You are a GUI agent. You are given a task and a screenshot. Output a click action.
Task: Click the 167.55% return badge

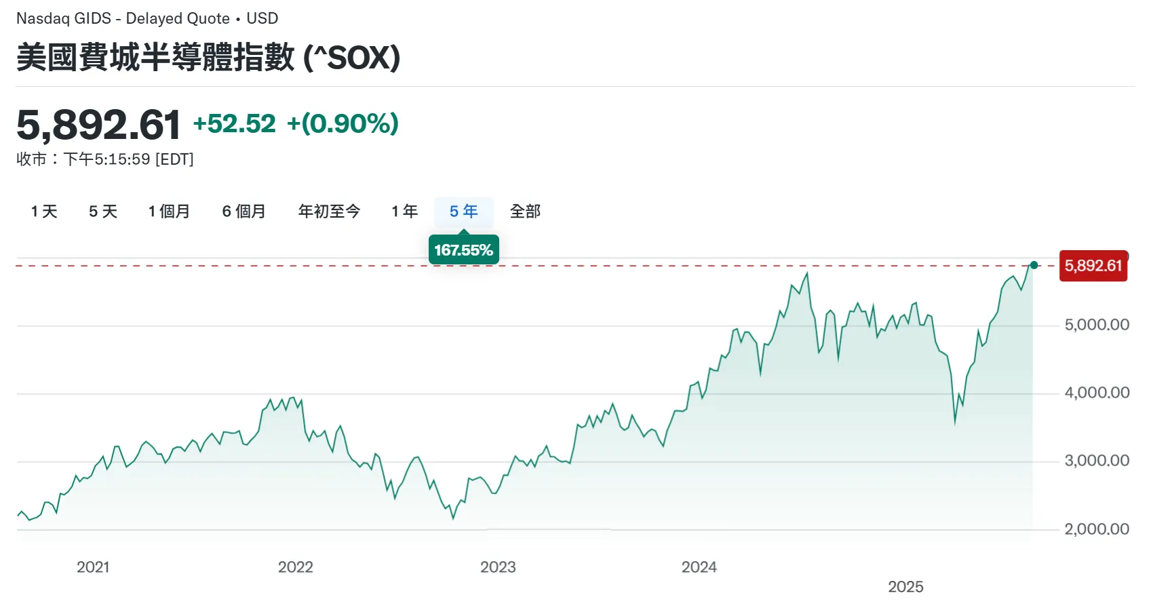pyautogui.click(x=463, y=249)
